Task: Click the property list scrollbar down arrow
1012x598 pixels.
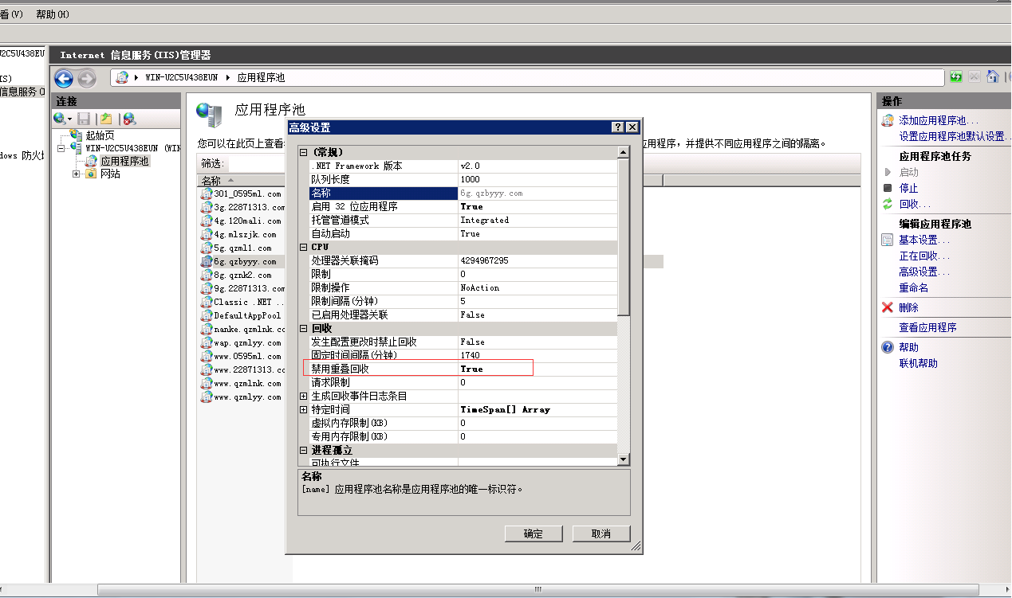Action: tap(624, 459)
